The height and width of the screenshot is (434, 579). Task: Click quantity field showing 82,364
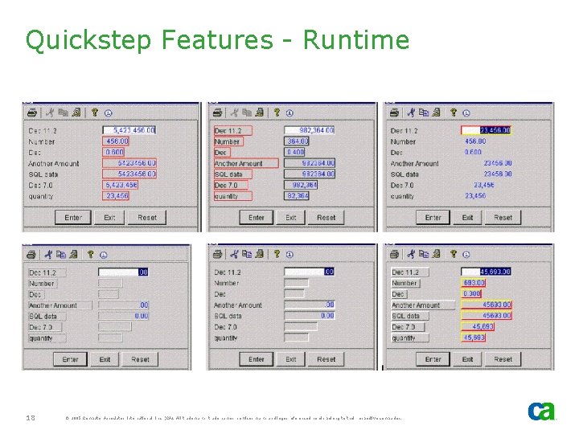297,195
